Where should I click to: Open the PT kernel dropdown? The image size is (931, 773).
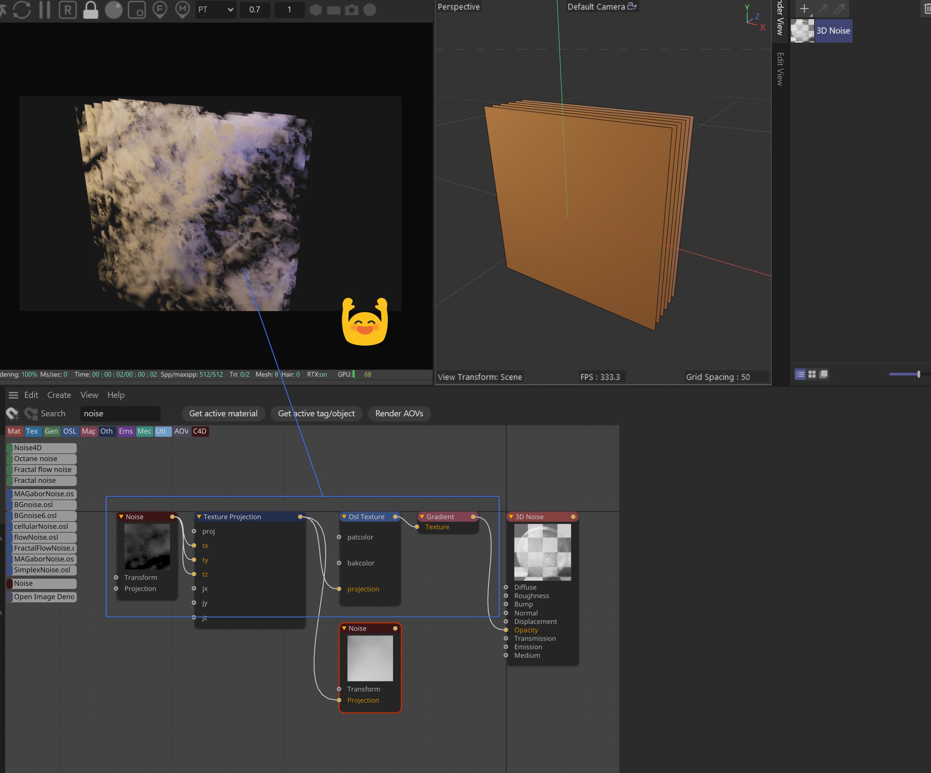coord(215,9)
